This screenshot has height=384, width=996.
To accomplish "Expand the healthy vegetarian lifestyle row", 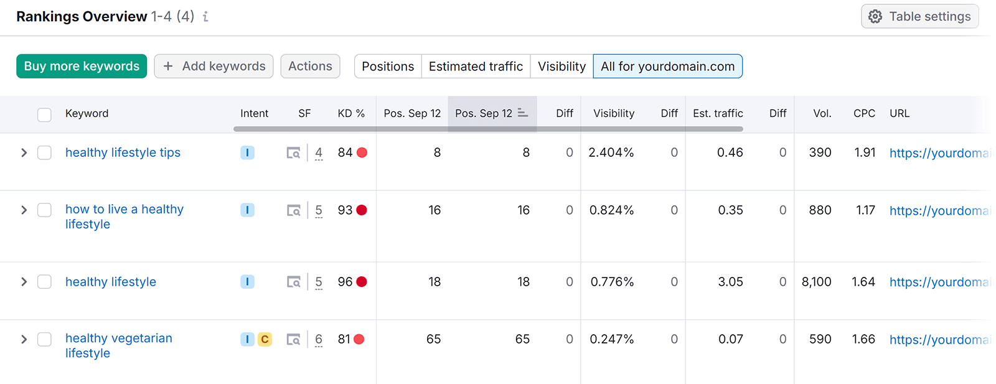I will [24, 340].
